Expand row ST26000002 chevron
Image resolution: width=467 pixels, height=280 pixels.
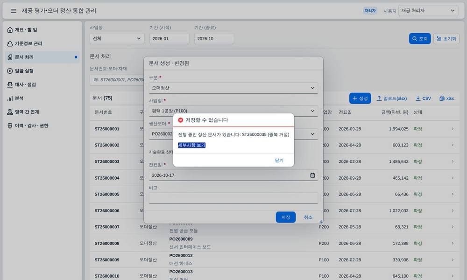click(453, 145)
